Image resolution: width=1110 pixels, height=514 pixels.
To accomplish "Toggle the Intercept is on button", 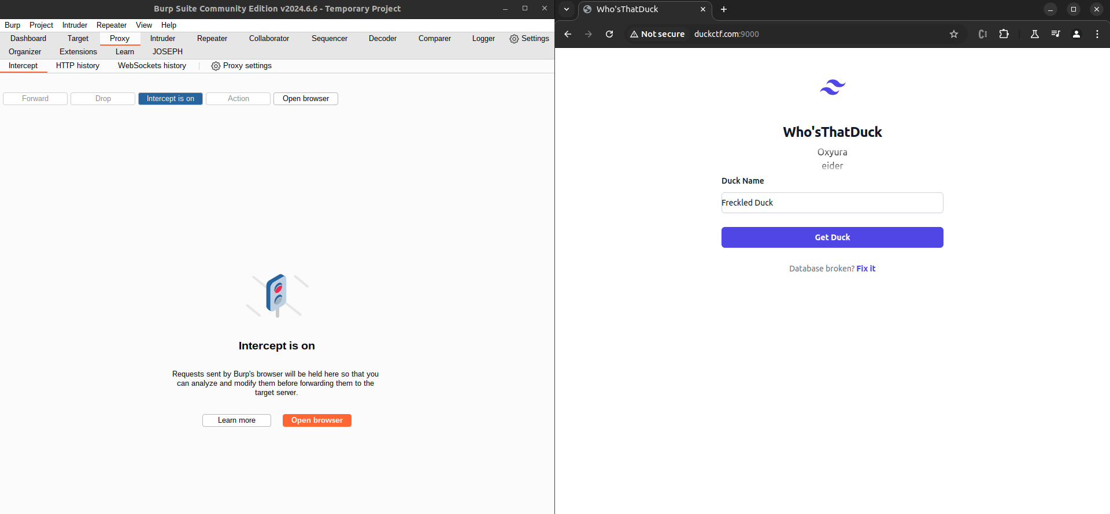I will 171,99.
